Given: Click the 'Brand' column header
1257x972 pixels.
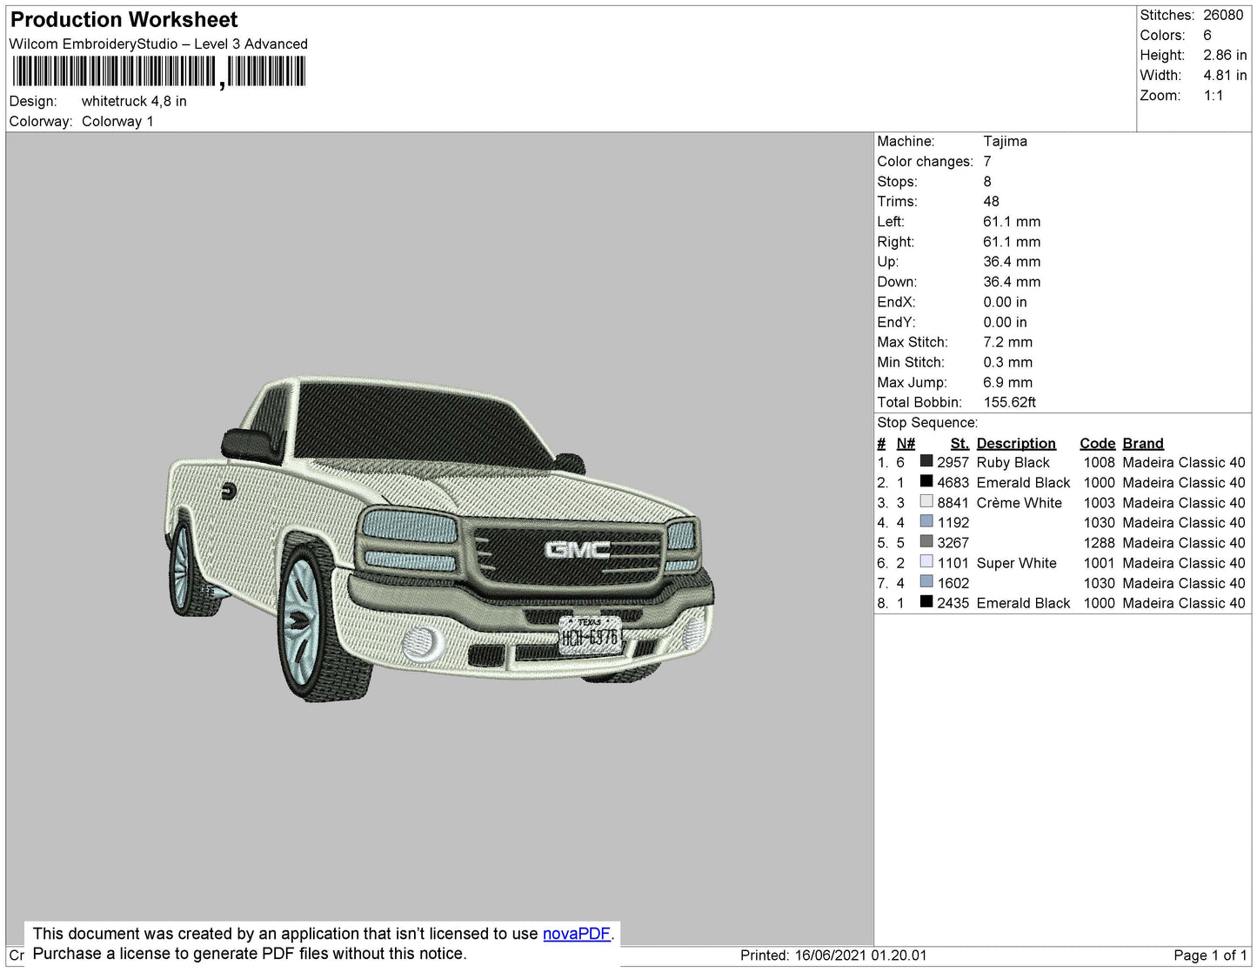Looking at the screenshot, I should [x=1142, y=443].
